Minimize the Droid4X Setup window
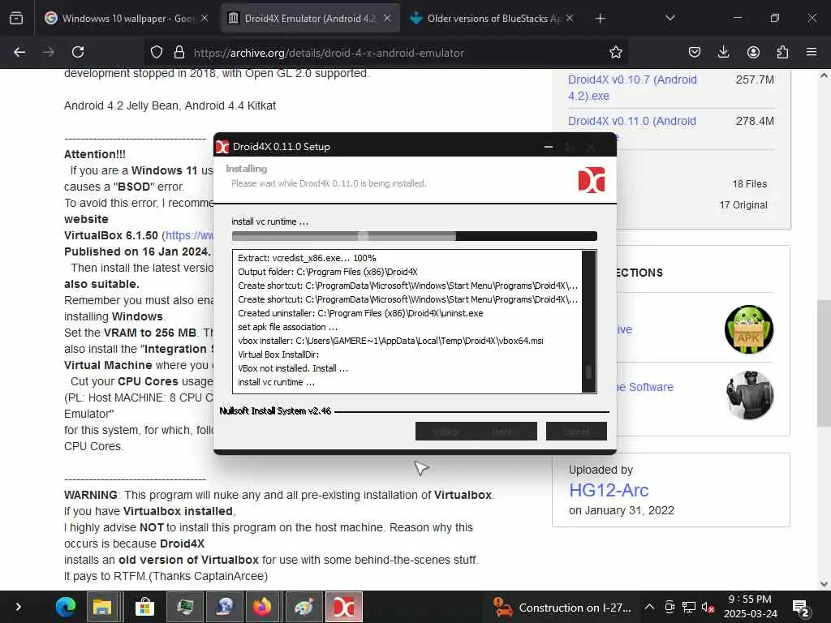 pyautogui.click(x=549, y=147)
